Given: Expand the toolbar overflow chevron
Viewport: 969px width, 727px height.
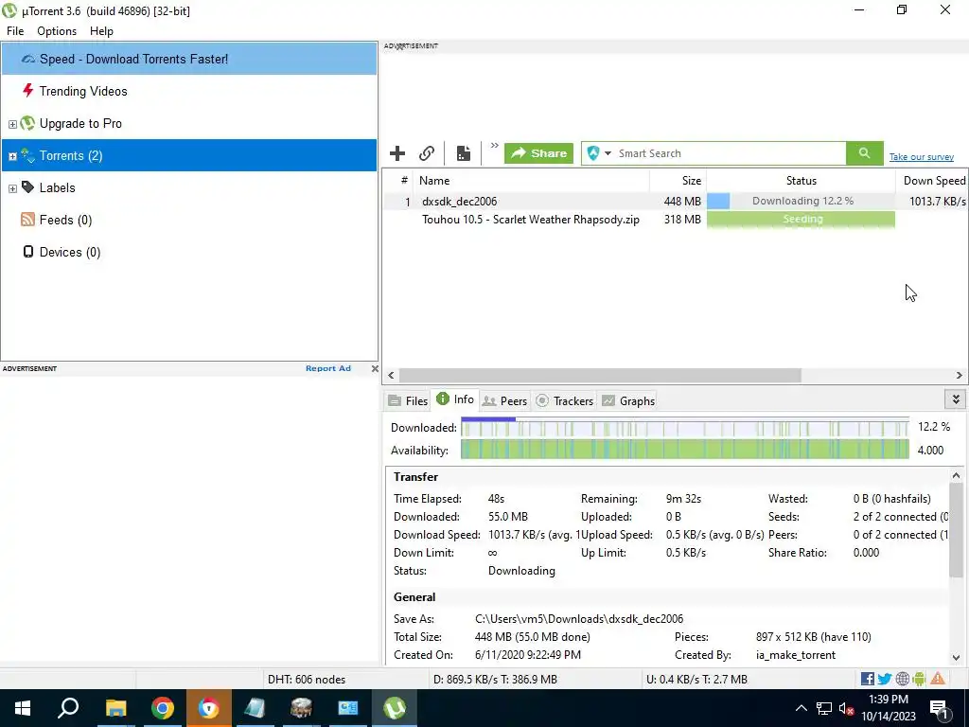Looking at the screenshot, I should [494, 146].
